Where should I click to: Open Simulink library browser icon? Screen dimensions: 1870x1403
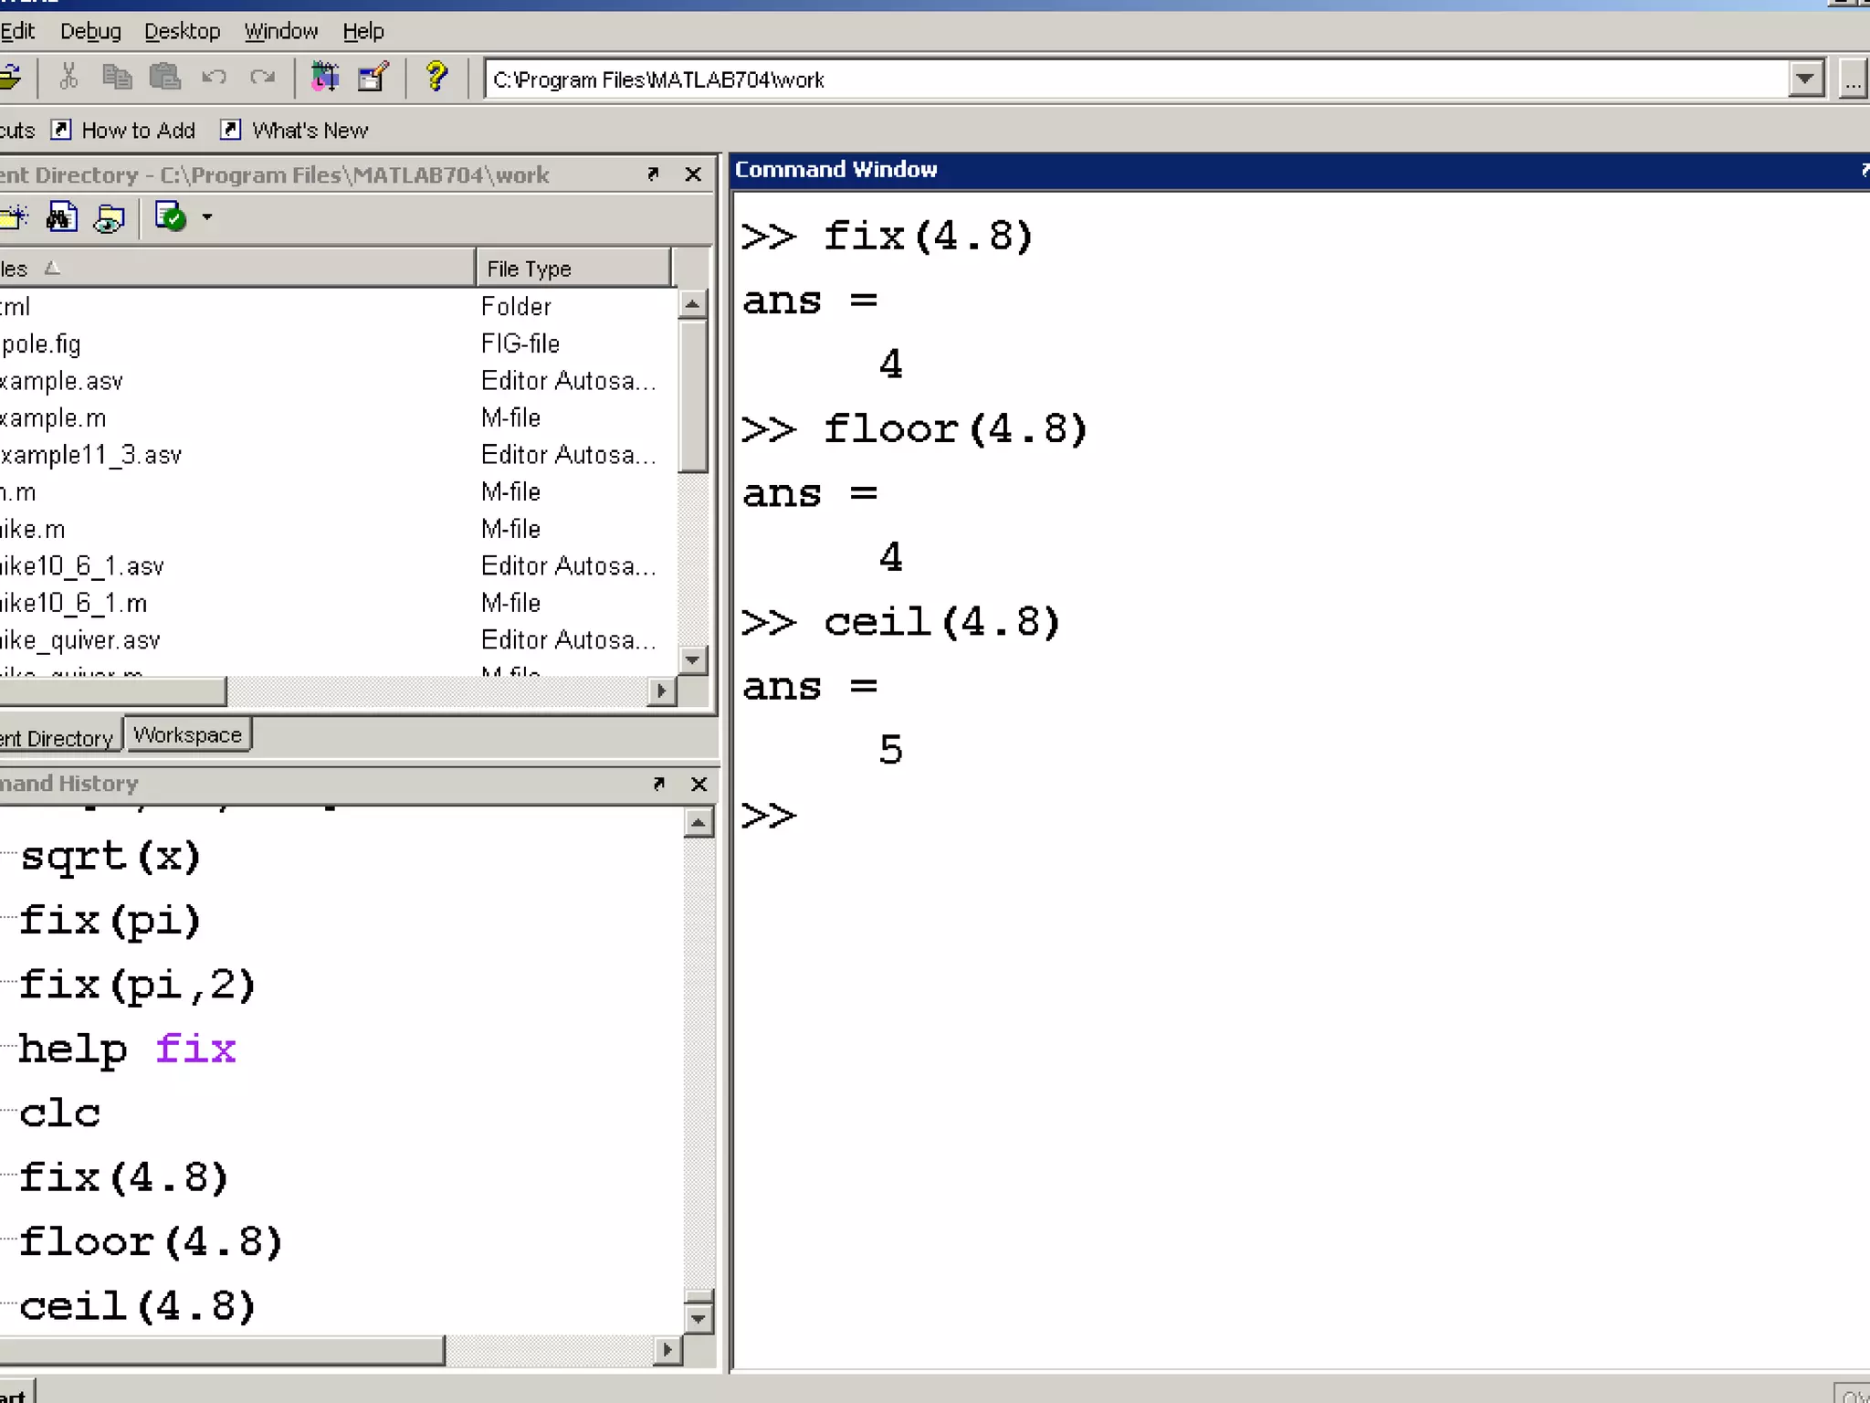coord(324,78)
